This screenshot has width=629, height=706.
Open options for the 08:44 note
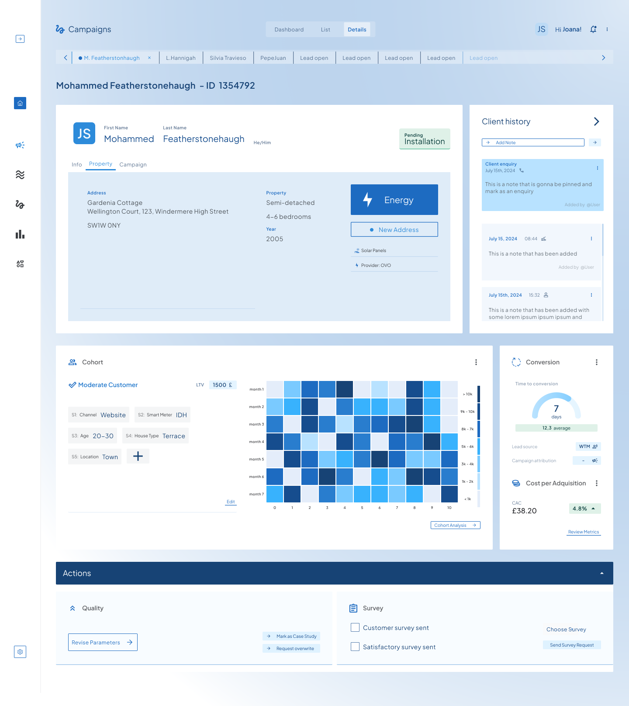click(591, 239)
